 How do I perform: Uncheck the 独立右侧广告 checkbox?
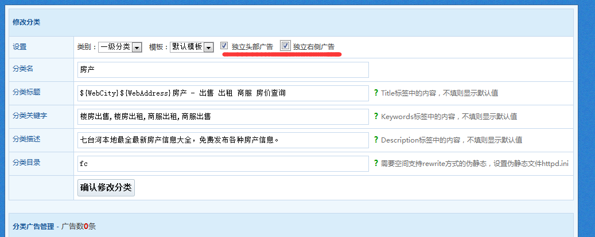(x=285, y=46)
